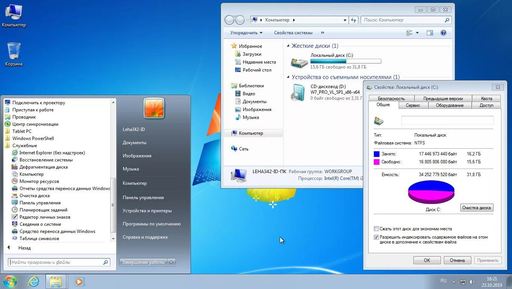
Task: Switch to the Оборудование tab
Action: pyautogui.click(x=450, y=105)
